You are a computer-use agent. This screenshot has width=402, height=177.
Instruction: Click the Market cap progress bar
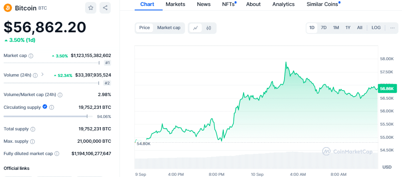[x=52, y=63]
